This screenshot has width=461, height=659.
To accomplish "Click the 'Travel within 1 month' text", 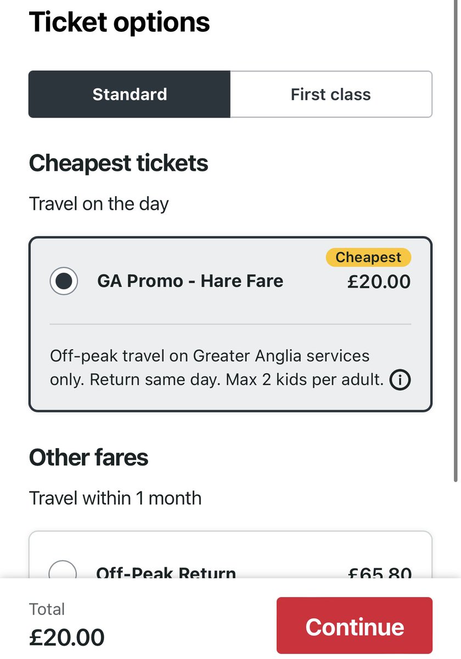I will [x=115, y=498].
